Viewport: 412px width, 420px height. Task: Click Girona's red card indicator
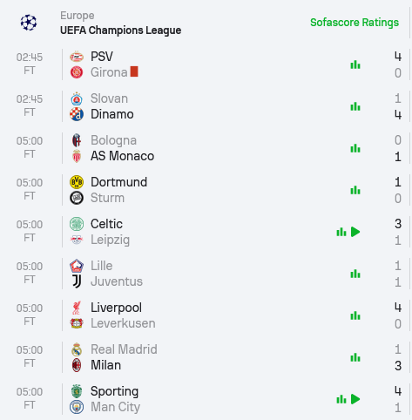[134, 71]
